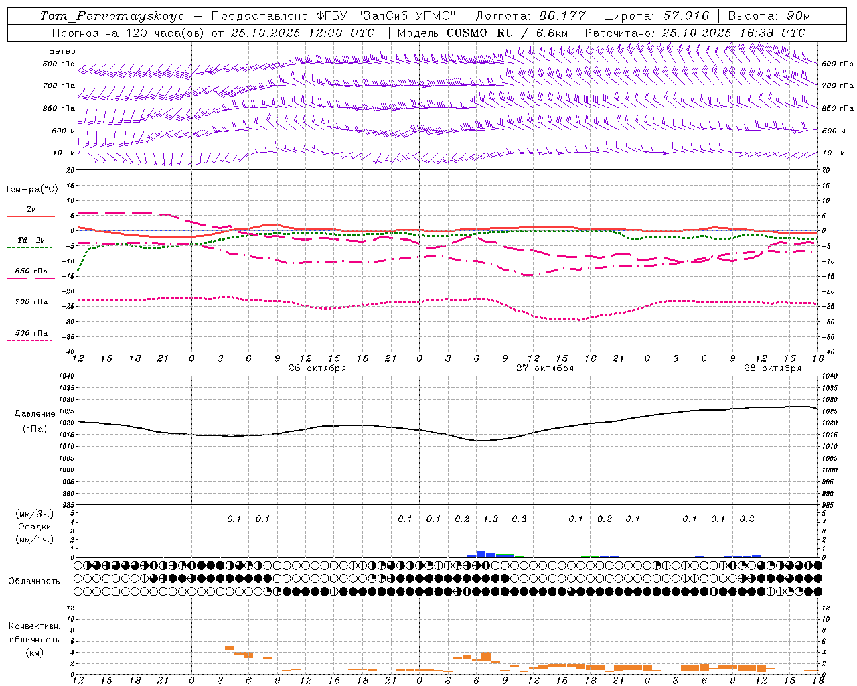Select the 28 октября date label
Image resolution: width=857 pixels, height=686 pixels.
tap(773, 368)
